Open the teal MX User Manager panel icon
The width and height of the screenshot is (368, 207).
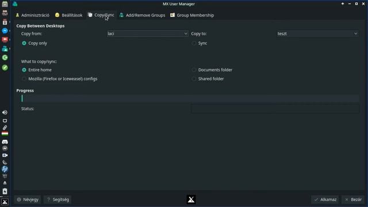(5, 49)
